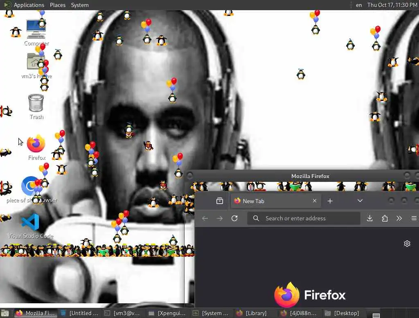Viewport: 419px width, 318px height.
Task: Switch to Mozilla Firefox taskbar window
Action: coord(36,313)
